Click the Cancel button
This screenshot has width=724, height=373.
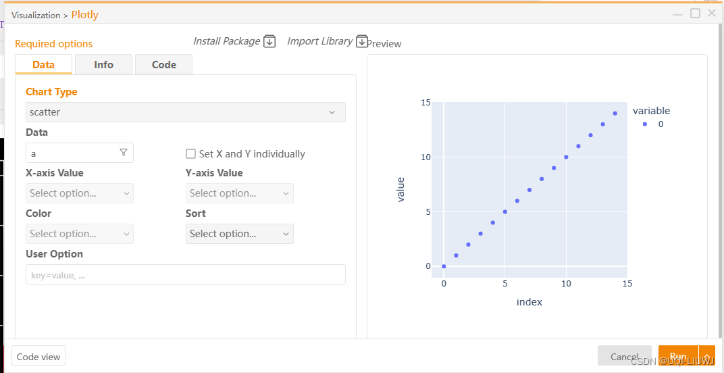tap(624, 356)
